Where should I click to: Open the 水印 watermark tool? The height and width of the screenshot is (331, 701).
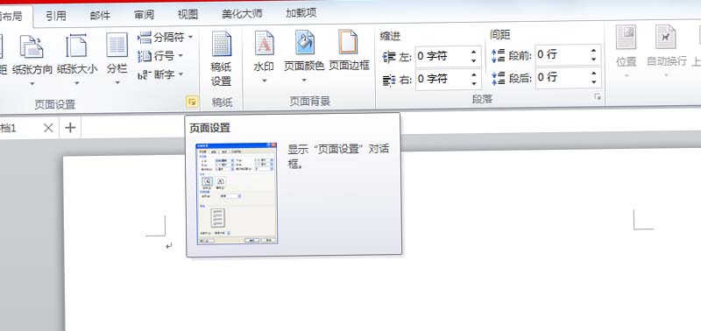[264, 57]
